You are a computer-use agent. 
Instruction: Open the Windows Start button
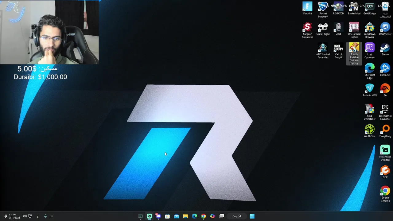point(252,216)
